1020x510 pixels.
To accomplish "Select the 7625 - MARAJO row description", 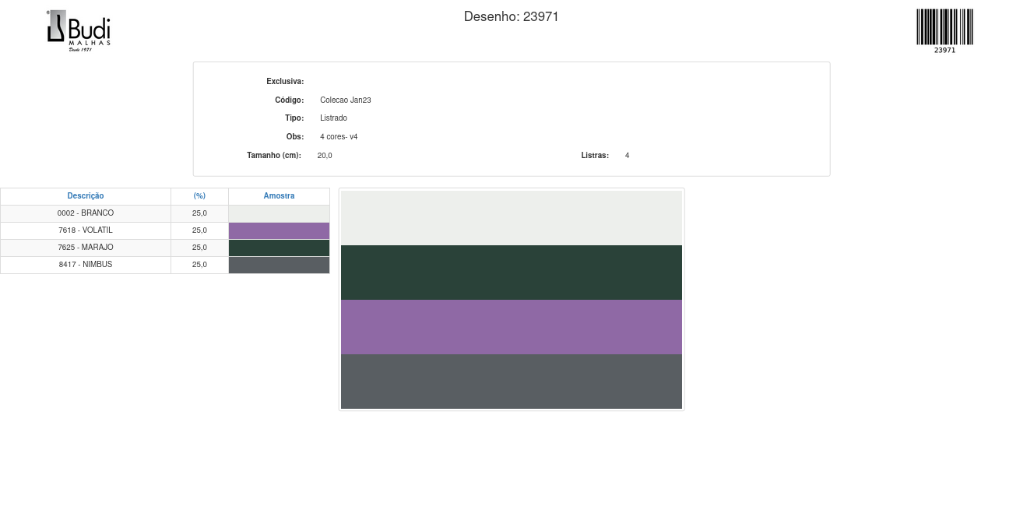I will 86,248.
